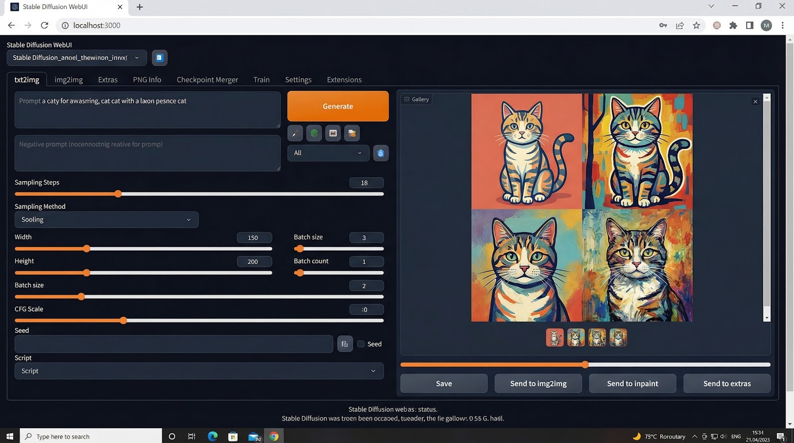
Task: Click Send to img2img
Action: [x=538, y=383]
